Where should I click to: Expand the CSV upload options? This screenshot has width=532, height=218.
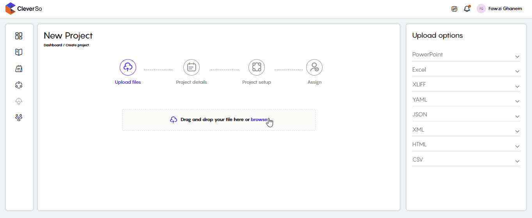click(x=466, y=160)
